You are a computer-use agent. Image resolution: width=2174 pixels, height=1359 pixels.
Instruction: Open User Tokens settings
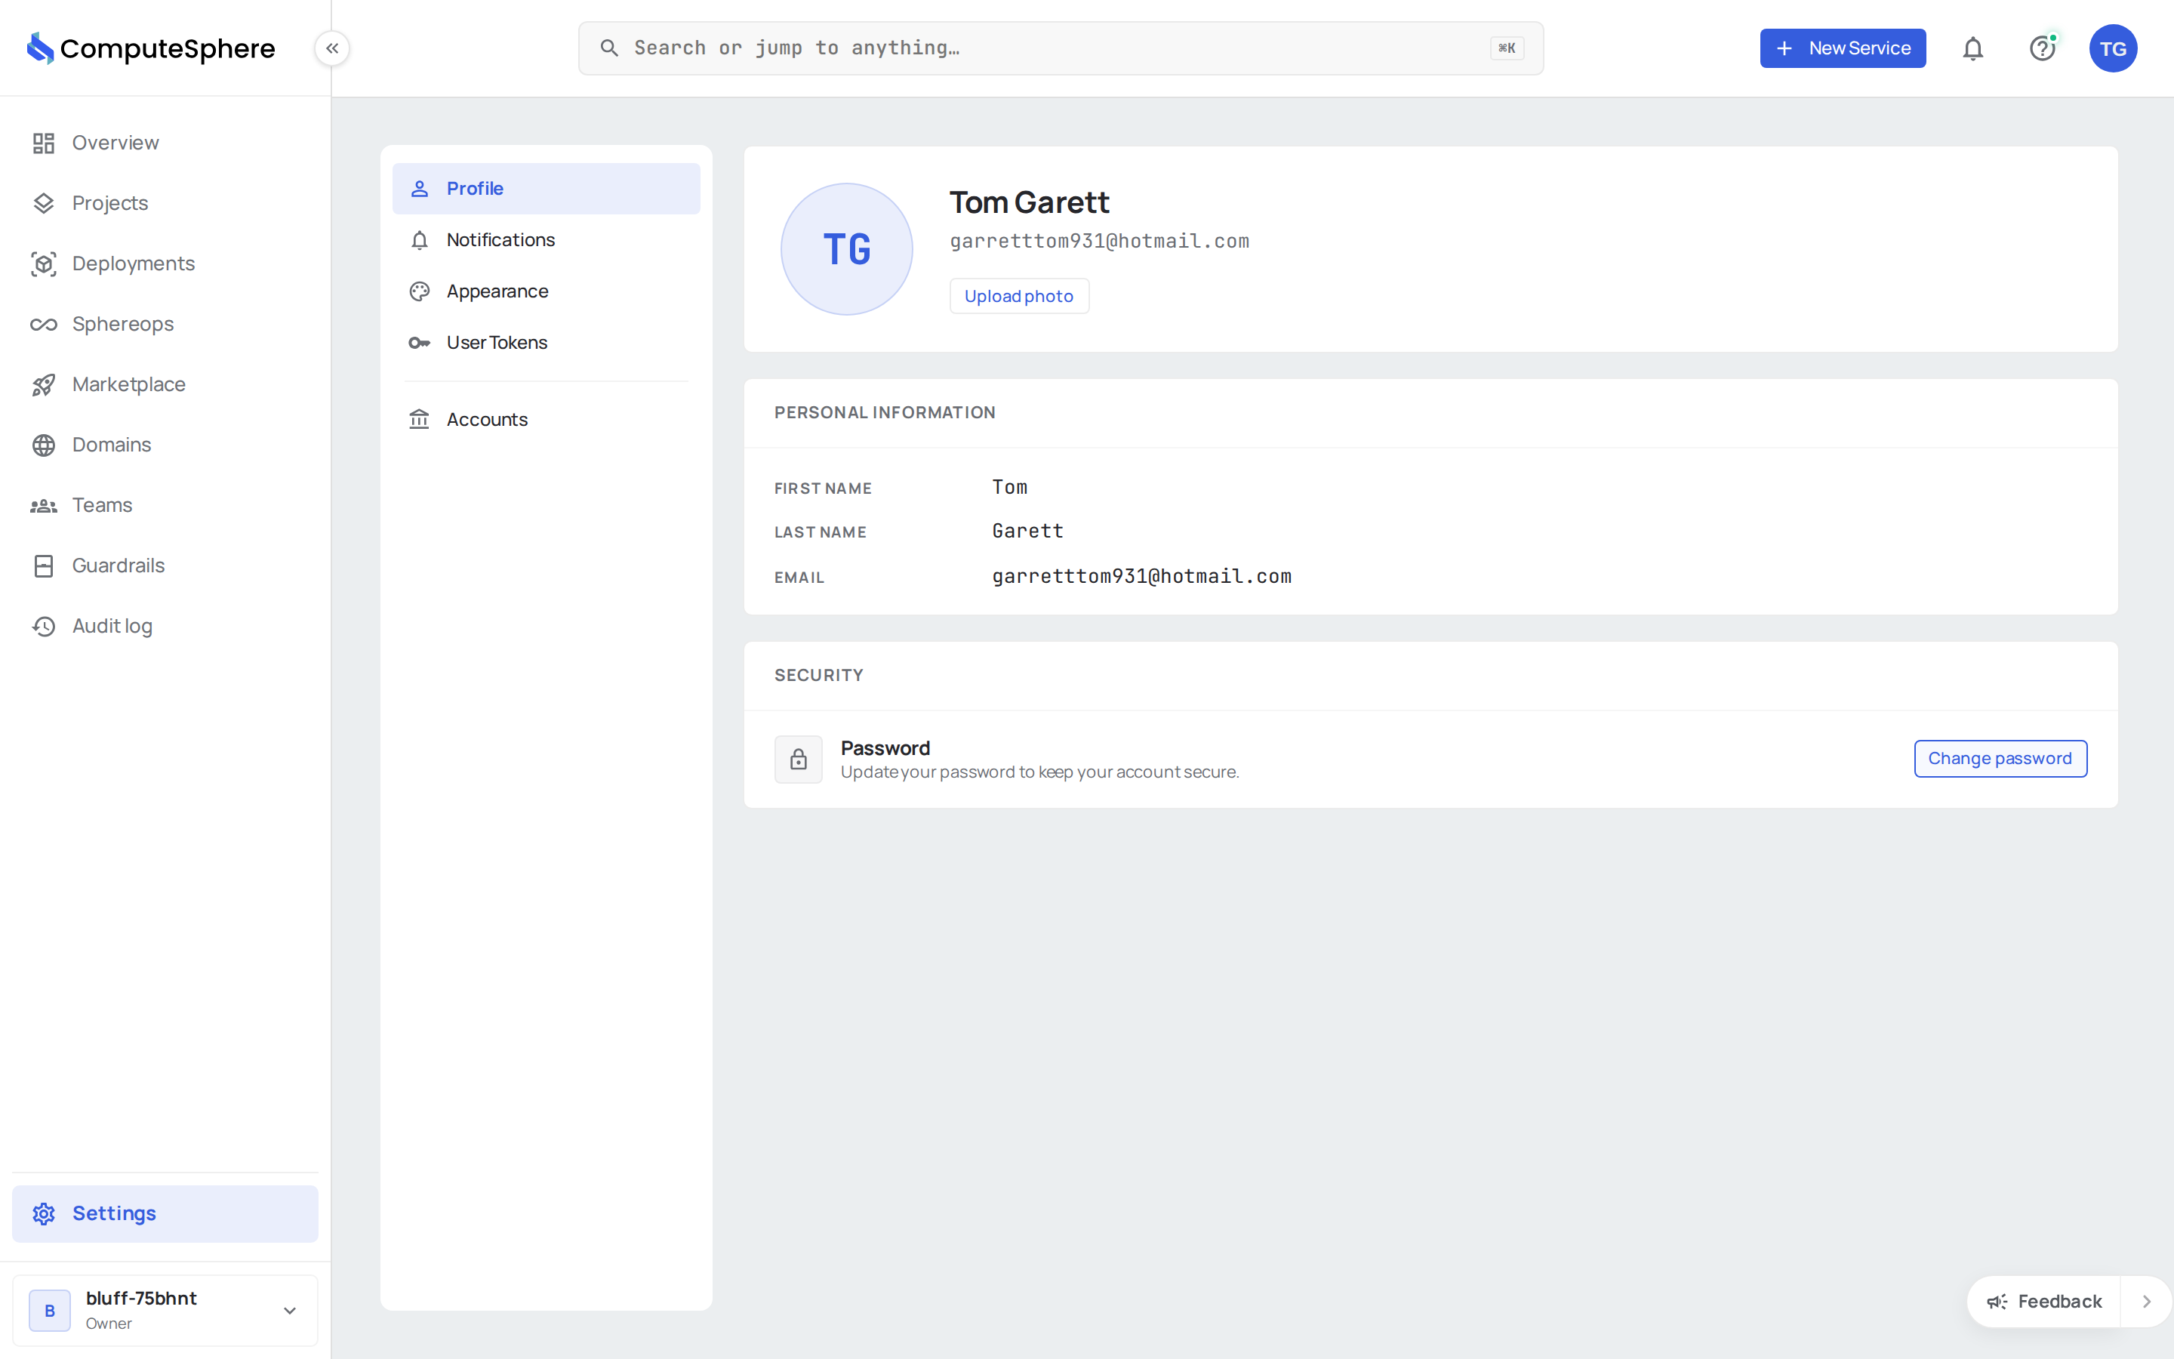(547, 343)
